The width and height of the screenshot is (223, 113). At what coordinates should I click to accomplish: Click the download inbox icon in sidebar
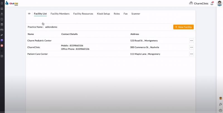point(2,14)
